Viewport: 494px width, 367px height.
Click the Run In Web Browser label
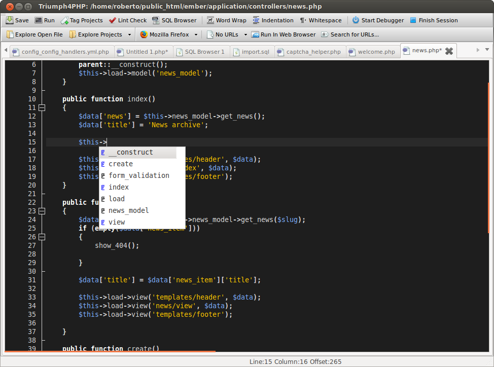288,34
